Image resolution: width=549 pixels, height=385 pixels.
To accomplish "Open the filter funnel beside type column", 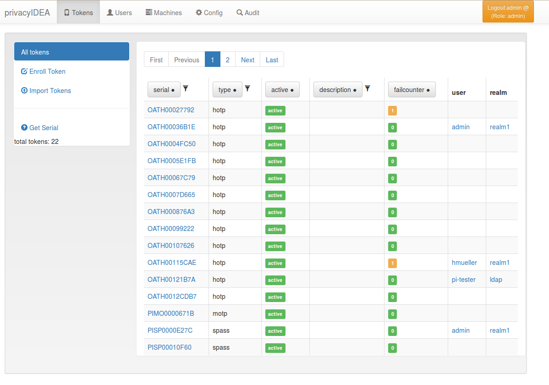I will coord(248,89).
